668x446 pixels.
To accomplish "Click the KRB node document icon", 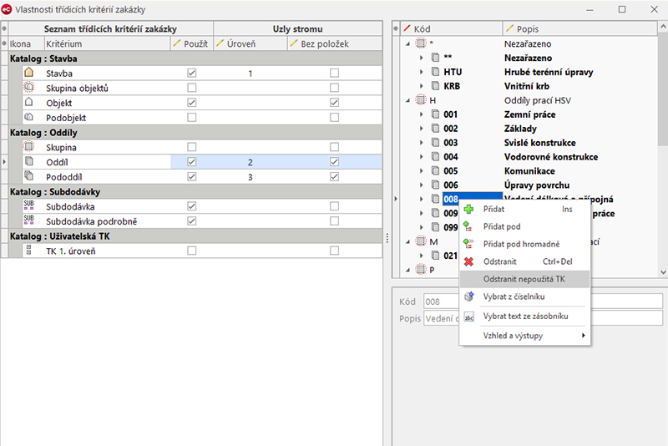I will coord(435,86).
